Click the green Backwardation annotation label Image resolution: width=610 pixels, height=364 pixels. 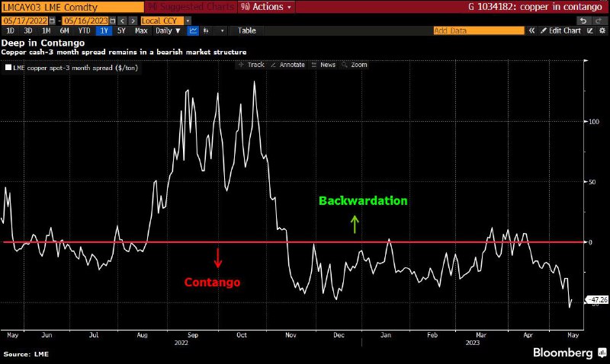point(363,201)
